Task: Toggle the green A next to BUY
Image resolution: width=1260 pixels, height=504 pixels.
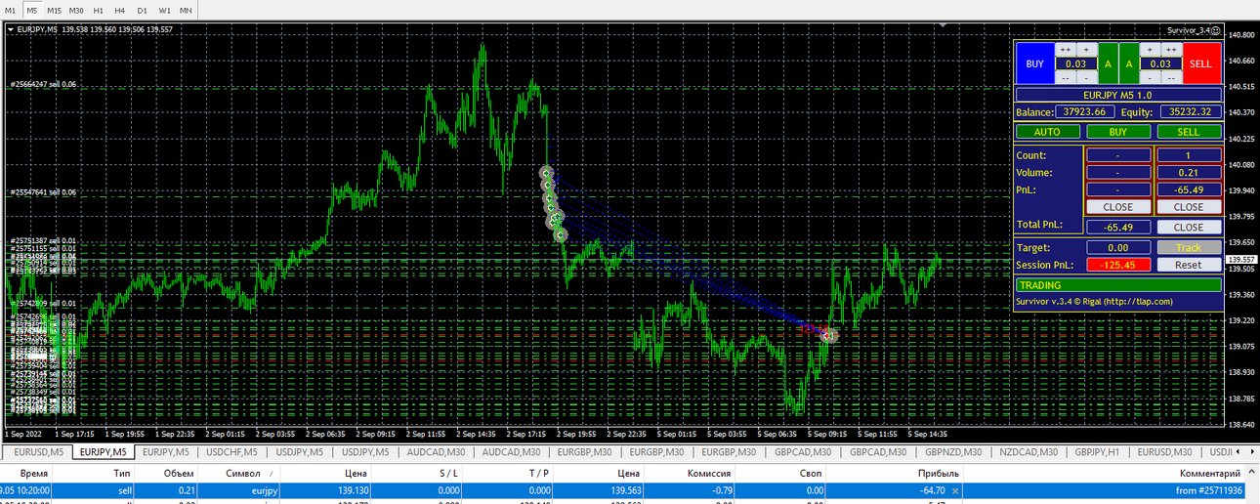Action: pyautogui.click(x=1109, y=63)
